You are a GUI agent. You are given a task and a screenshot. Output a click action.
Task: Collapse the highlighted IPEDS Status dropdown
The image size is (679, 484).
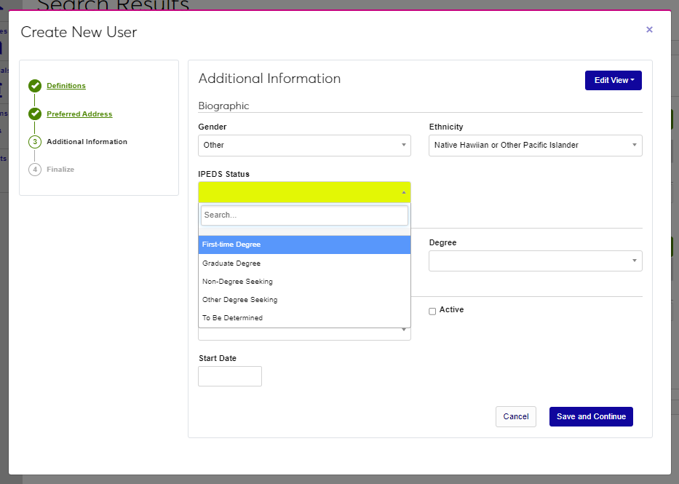304,192
